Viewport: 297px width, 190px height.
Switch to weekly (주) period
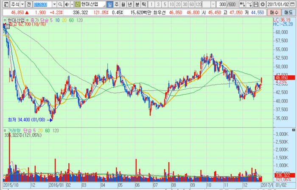(117, 4)
